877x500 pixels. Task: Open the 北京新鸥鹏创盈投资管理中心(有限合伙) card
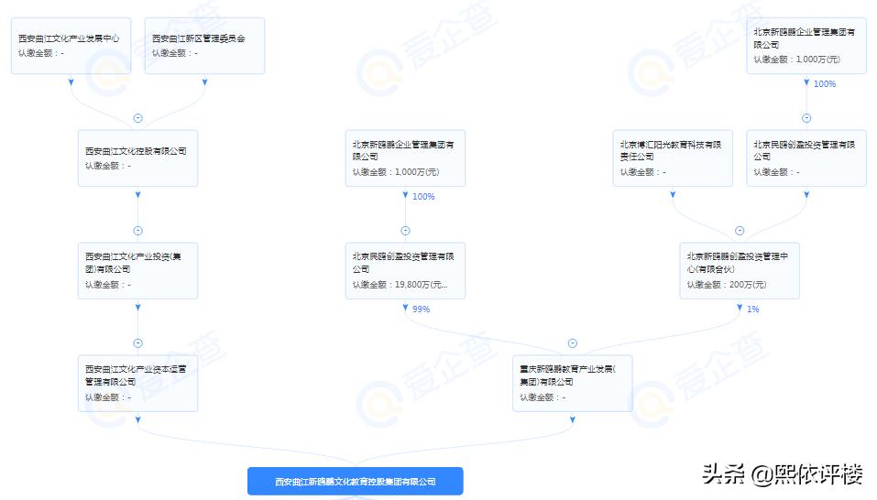click(740, 271)
